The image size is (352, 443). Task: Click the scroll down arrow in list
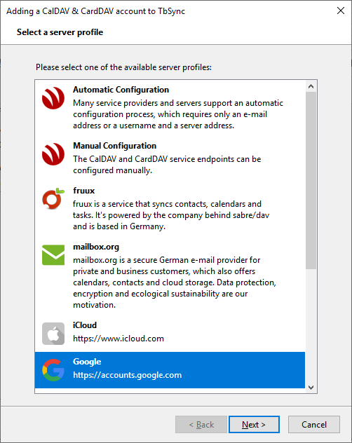click(x=311, y=388)
